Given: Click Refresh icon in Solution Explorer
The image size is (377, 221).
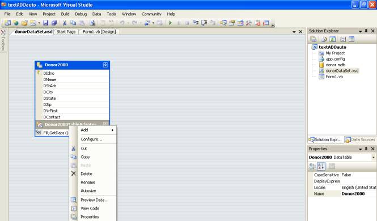Looking at the screenshot, I should tap(333, 39).
